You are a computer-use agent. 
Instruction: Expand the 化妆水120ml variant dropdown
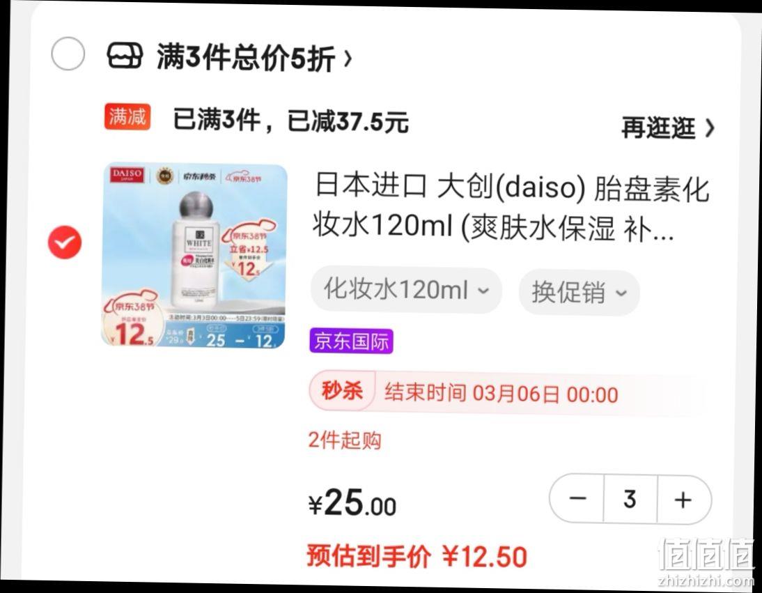[406, 290]
